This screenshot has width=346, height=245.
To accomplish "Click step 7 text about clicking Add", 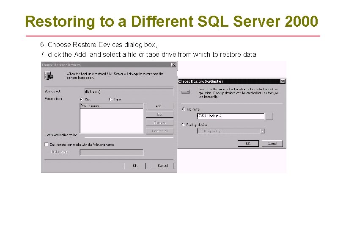I will 148,54.
